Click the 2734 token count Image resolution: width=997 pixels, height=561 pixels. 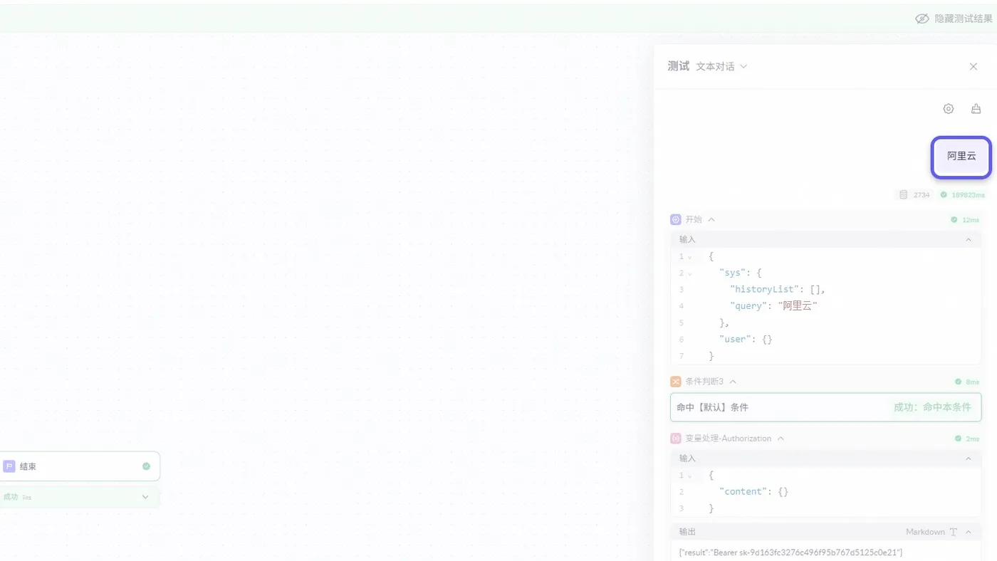(x=922, y=195)
